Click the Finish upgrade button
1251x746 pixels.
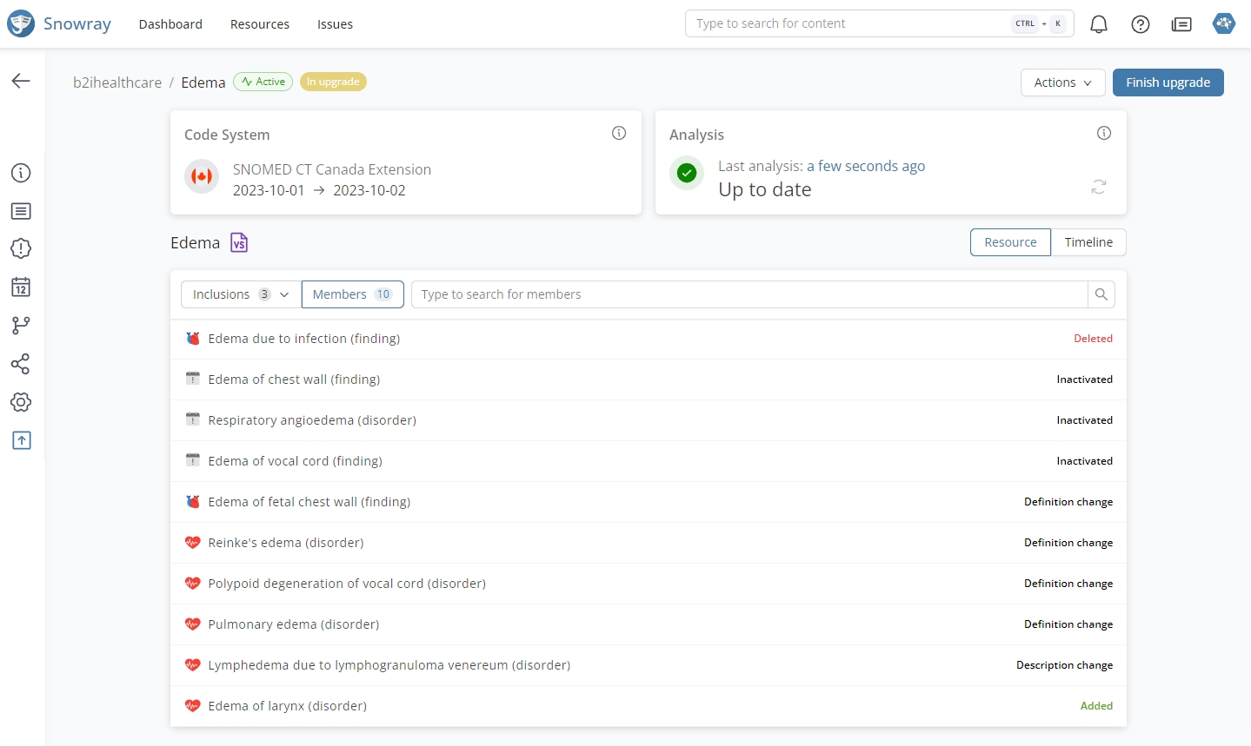point(1168,83)
